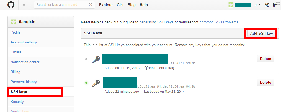Select Account settings in the sidebar

[24, 42]
